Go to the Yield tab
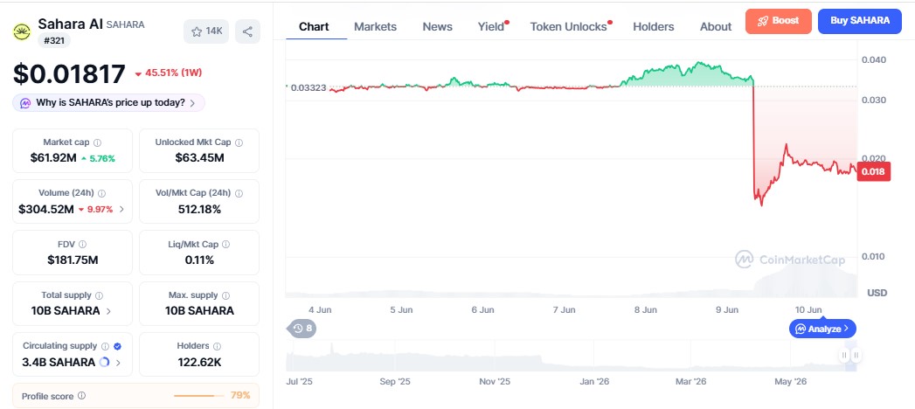915x409 pixels. [x=492, y=27]
